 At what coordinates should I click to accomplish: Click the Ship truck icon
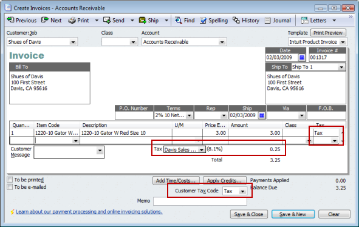[142, 21]
